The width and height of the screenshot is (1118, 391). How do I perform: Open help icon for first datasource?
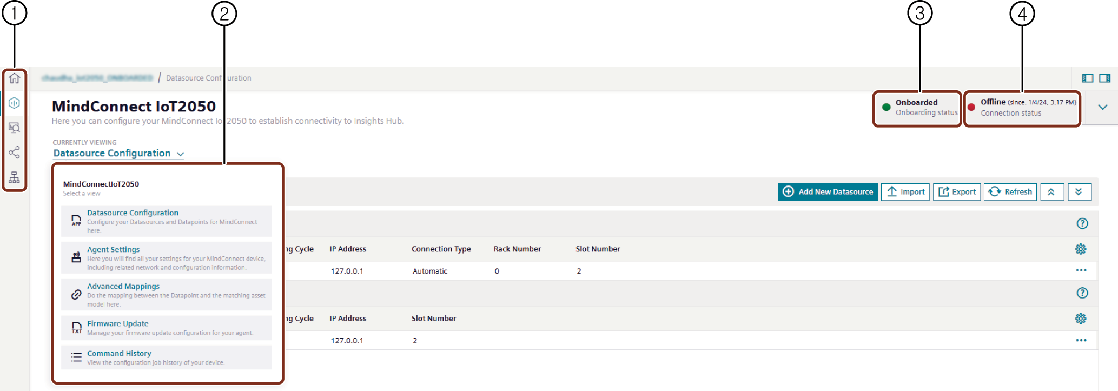(1082, 223)
